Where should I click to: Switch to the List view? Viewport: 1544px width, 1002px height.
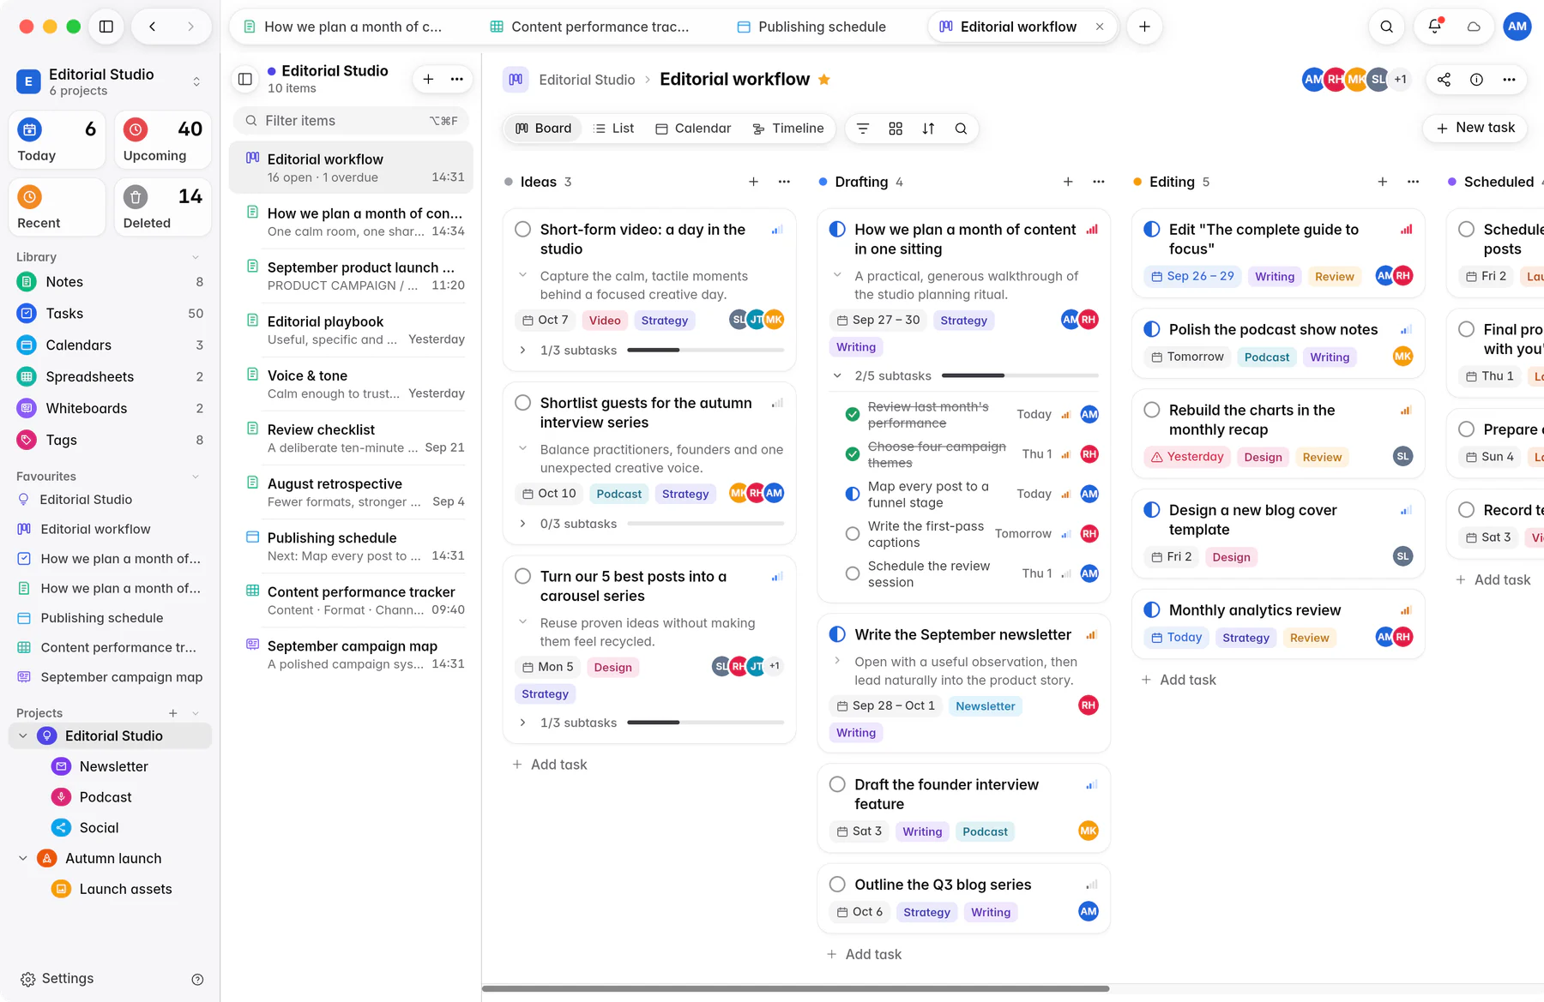[614, 129]
